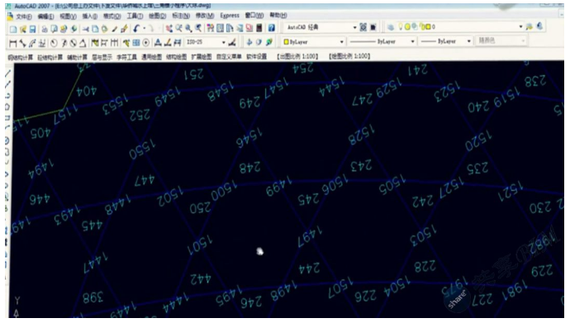Select the Baseline dimension tool
The image size is (570, 323).
pos(104,43)
